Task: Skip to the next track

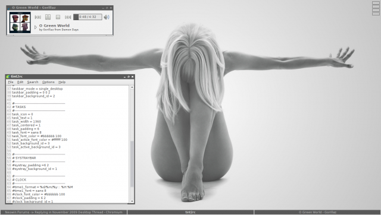Action: (68, 17)
